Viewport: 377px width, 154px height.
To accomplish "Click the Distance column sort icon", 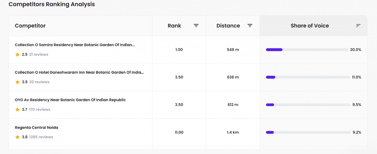I will tap(250, 26).
